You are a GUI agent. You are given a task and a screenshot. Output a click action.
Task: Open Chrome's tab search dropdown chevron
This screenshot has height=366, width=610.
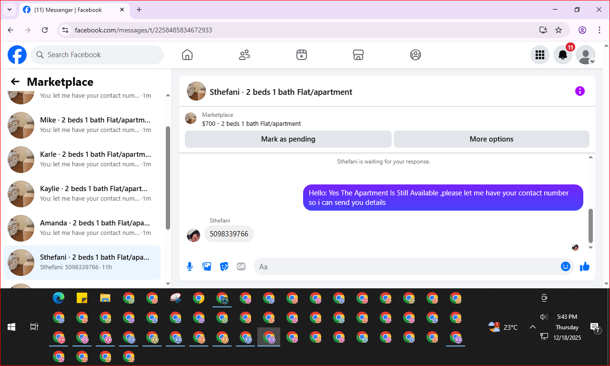[x=9, y=10]
